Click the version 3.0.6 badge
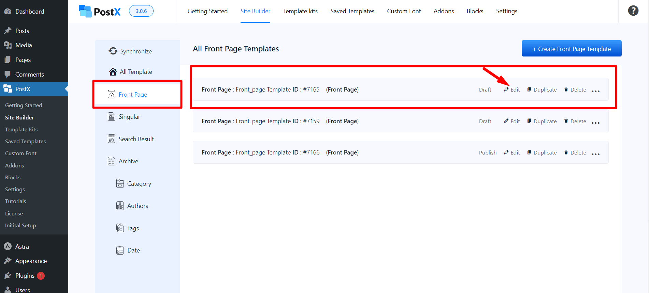Screen dimensions: 649x293 [x=141, y=11]
